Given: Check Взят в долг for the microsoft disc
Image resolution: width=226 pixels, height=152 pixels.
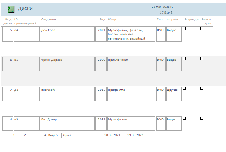Looking at the screenshot, I should click(x=202, y=88).
